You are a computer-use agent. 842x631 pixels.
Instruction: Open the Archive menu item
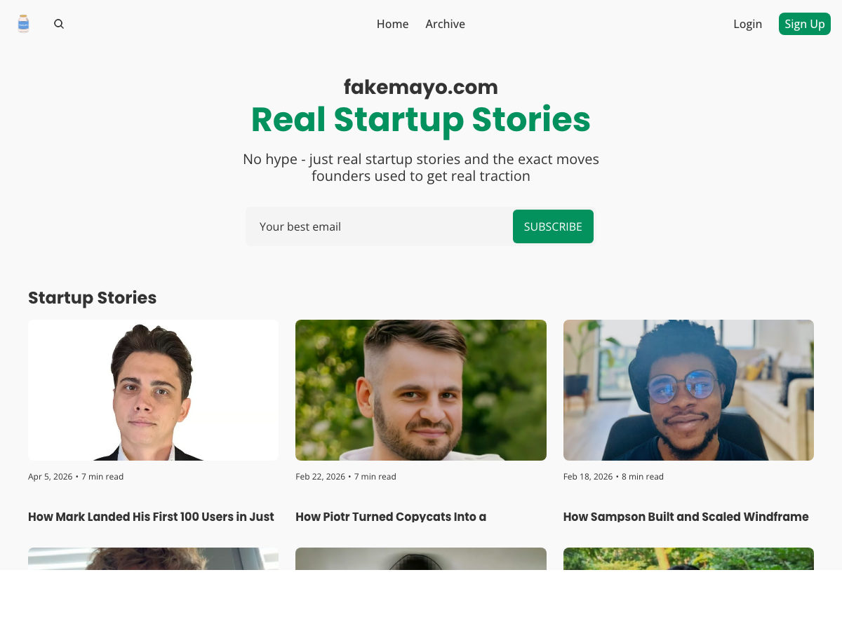[445, 24]
